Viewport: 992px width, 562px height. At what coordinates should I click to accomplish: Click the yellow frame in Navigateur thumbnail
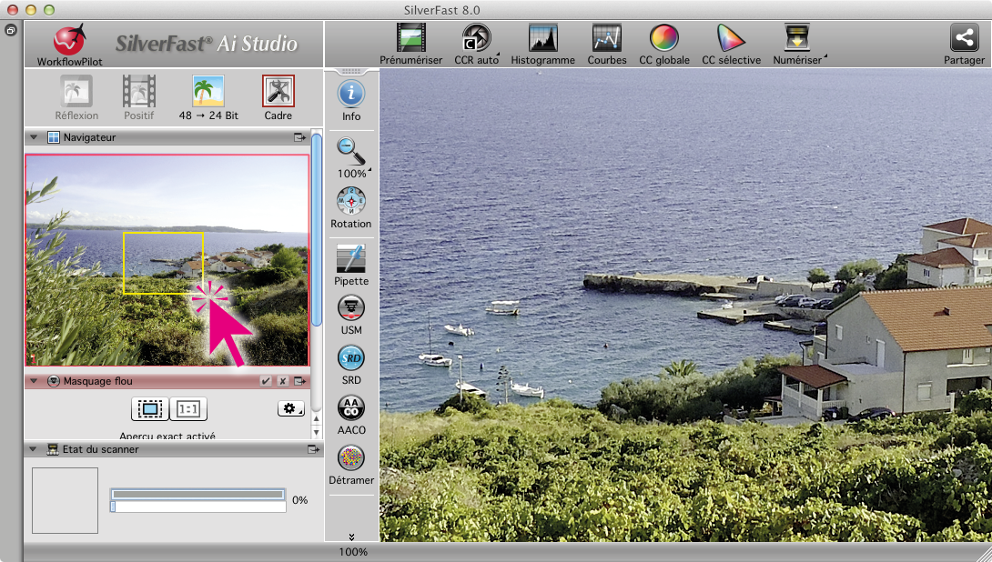tap(163, 263)
